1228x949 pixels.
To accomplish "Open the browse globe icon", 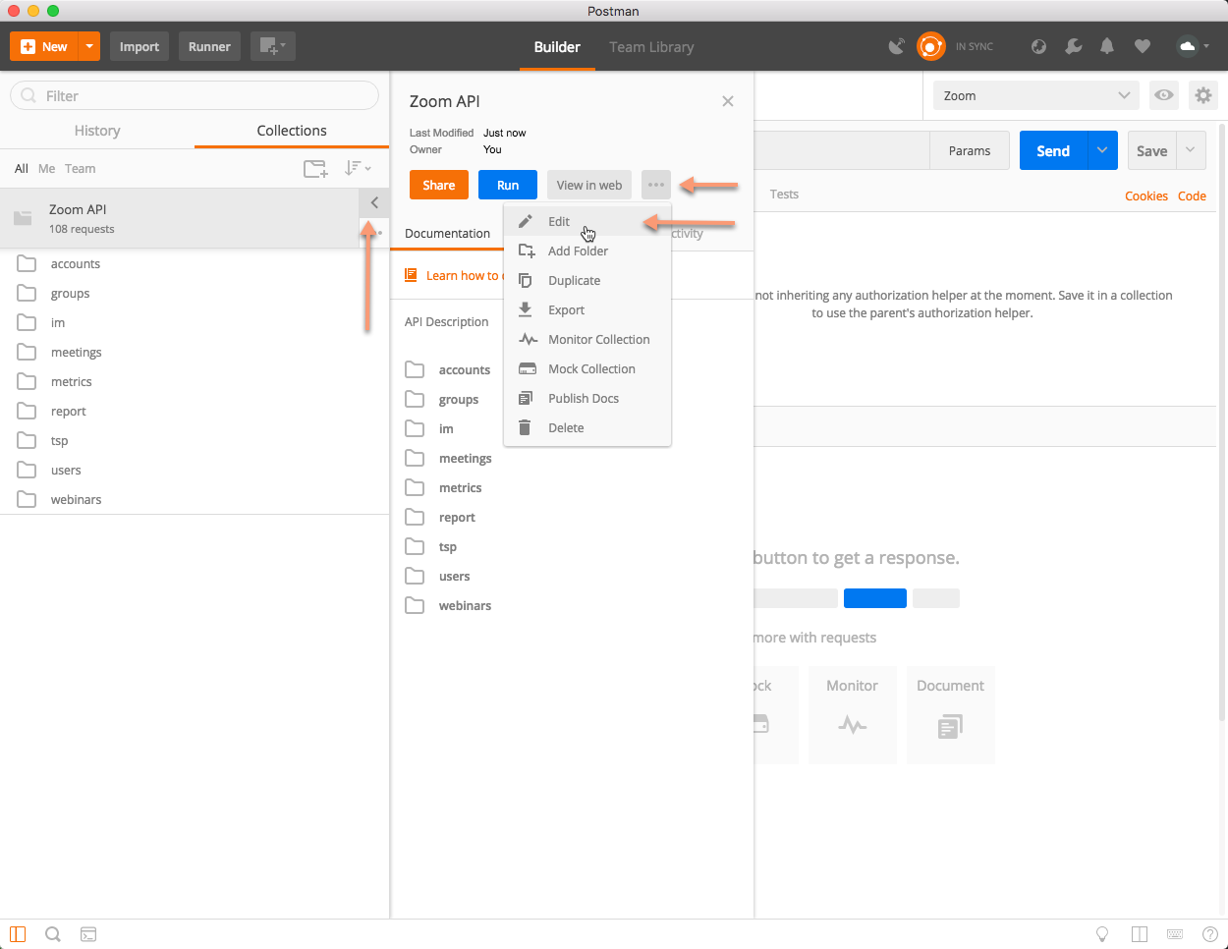I will click(x=1038, y=46).
